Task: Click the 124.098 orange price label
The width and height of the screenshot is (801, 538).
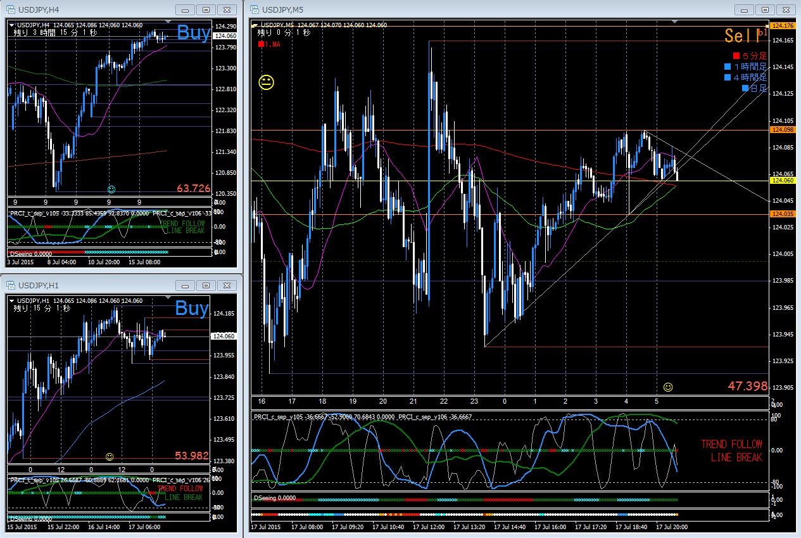Action: coord(782,130)
